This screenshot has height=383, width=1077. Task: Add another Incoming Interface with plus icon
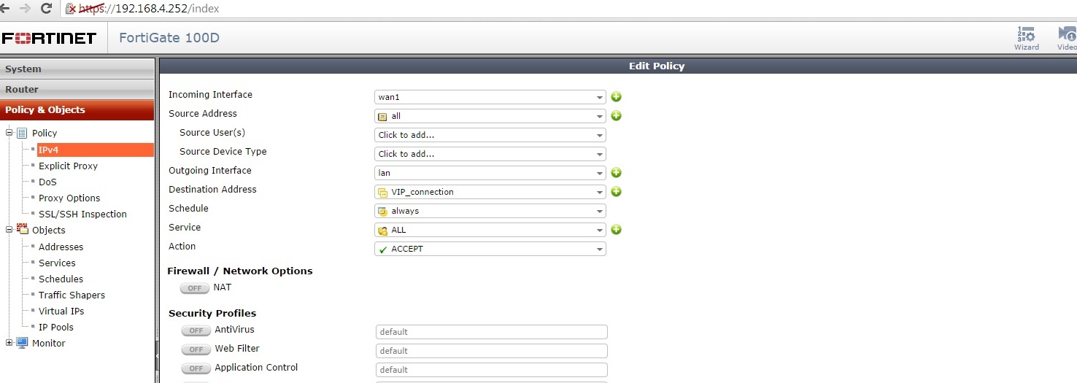point(616,97)
